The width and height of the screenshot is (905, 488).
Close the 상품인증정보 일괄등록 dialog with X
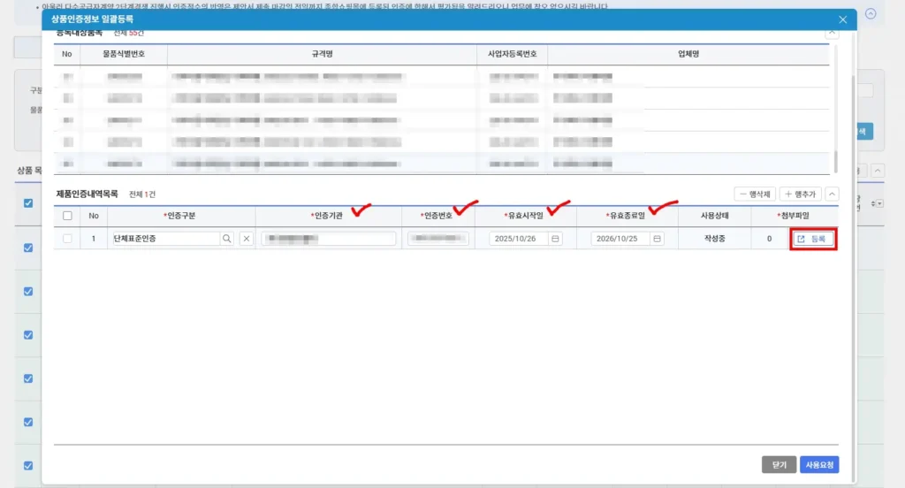842,19
